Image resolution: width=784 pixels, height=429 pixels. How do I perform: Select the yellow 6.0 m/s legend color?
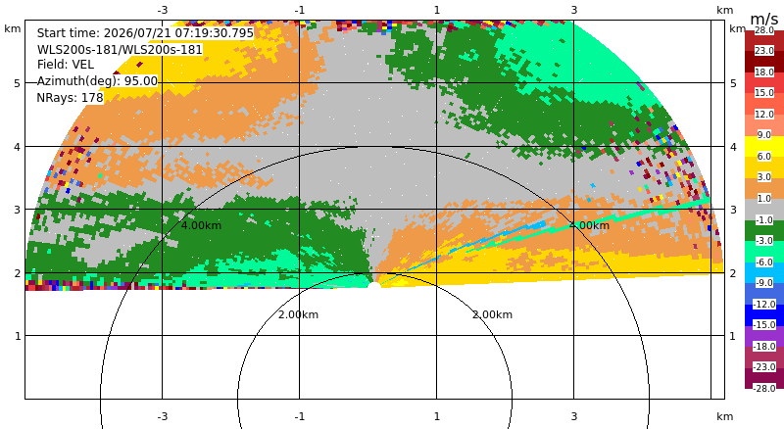click(763, 147)
